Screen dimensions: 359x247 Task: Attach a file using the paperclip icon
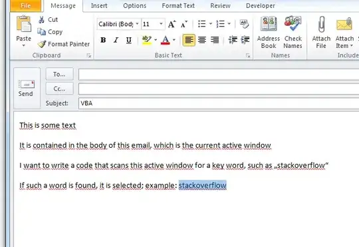tap(321, 33)
